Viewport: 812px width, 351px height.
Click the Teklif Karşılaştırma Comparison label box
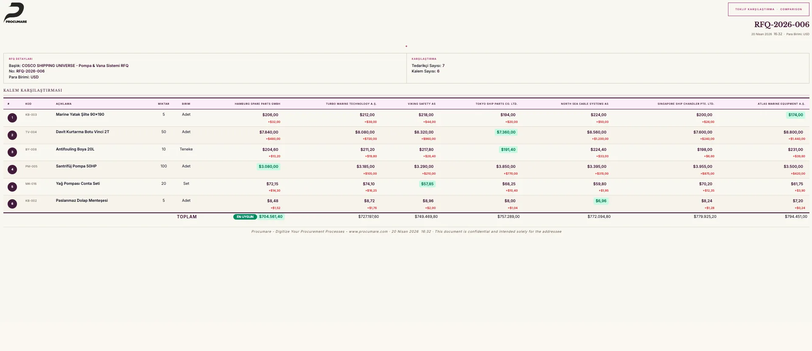point(768,9)
